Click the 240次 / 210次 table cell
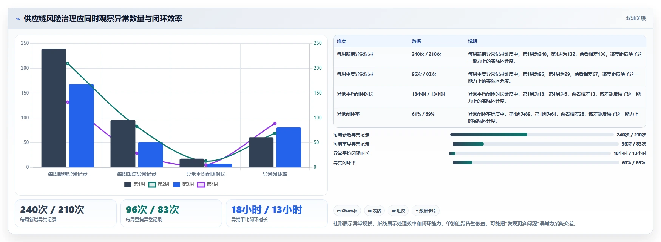This screenshot has width=661, height=242. 426,54
